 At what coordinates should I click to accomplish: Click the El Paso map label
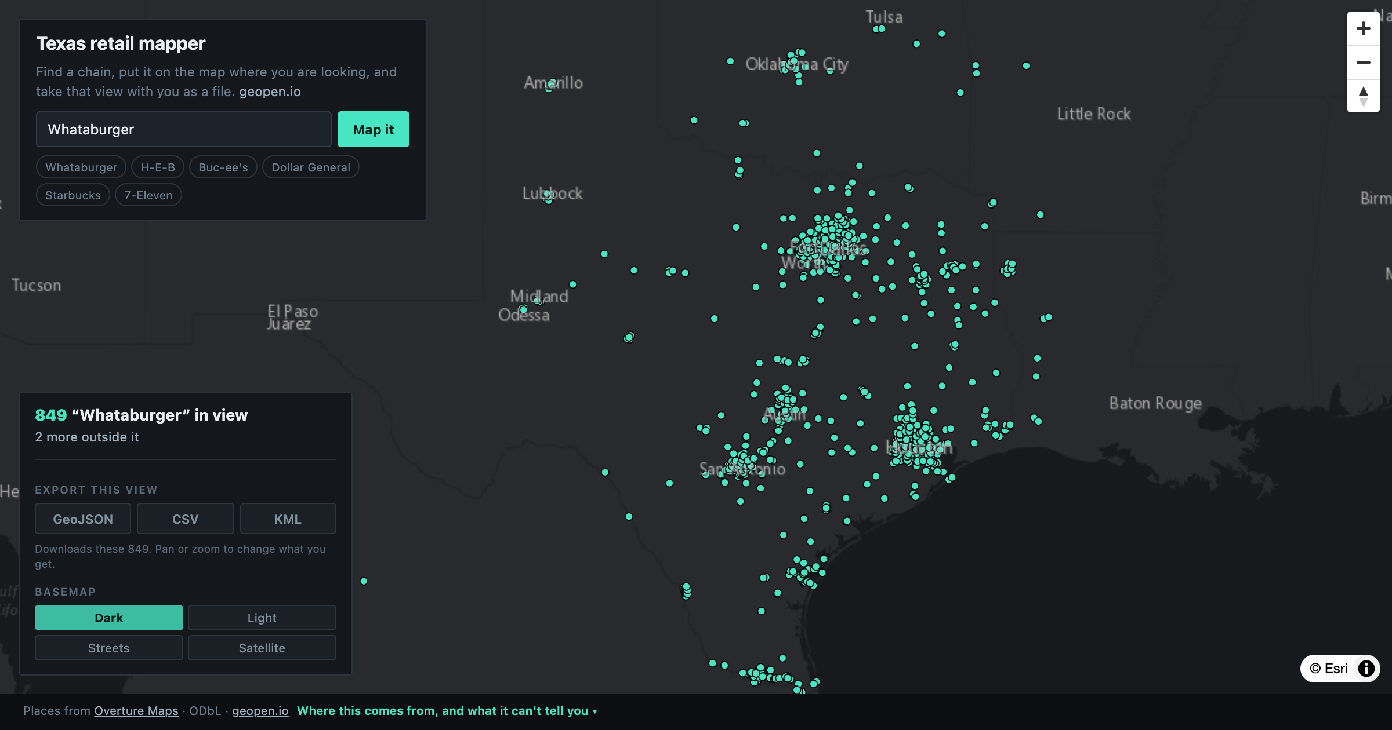pos(293,311)
